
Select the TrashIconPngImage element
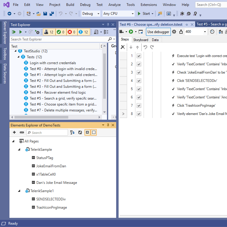click(51, 207)
